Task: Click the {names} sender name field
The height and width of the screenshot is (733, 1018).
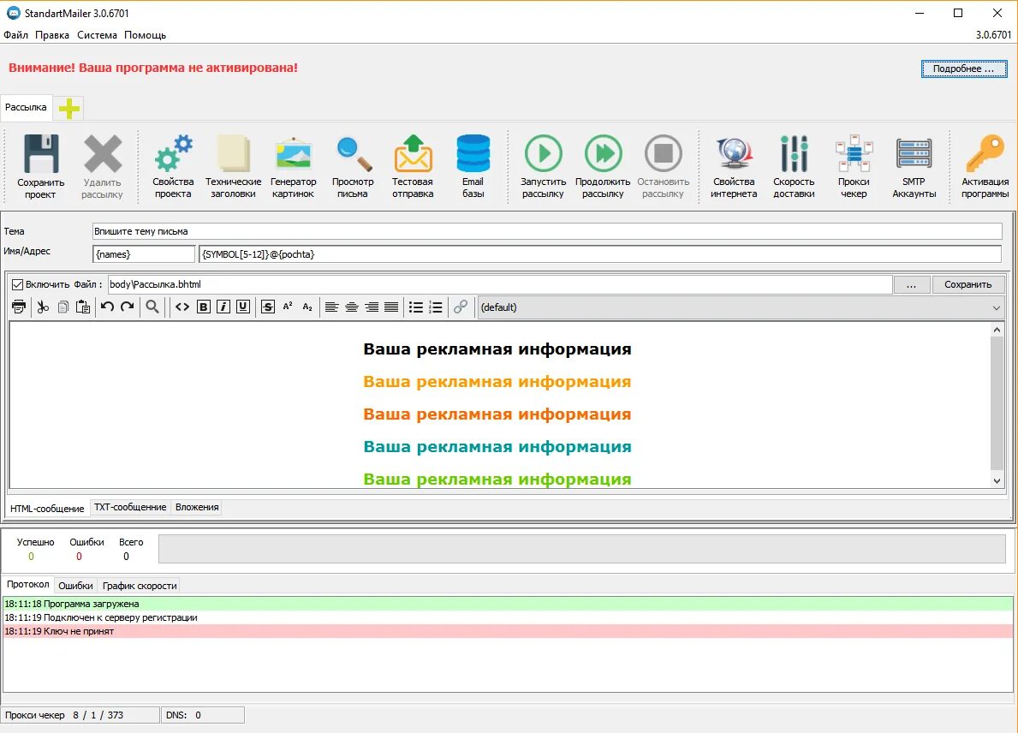Action: tap(144, 253)
